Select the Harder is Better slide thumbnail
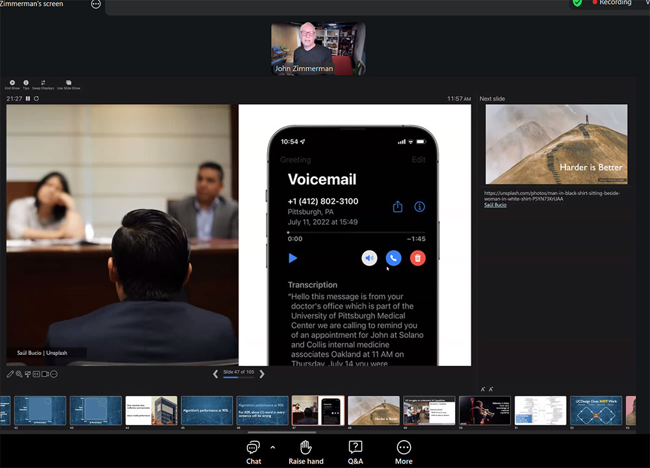 coord(374,410)
